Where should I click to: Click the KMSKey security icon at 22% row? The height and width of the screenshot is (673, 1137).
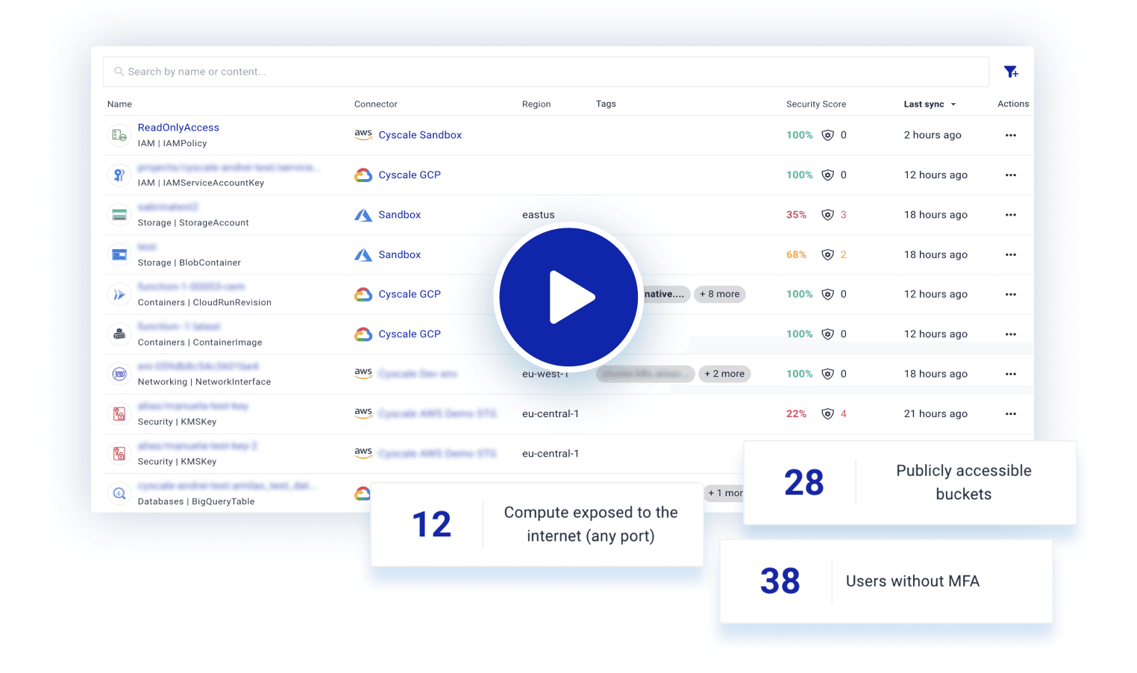(119, 414)
